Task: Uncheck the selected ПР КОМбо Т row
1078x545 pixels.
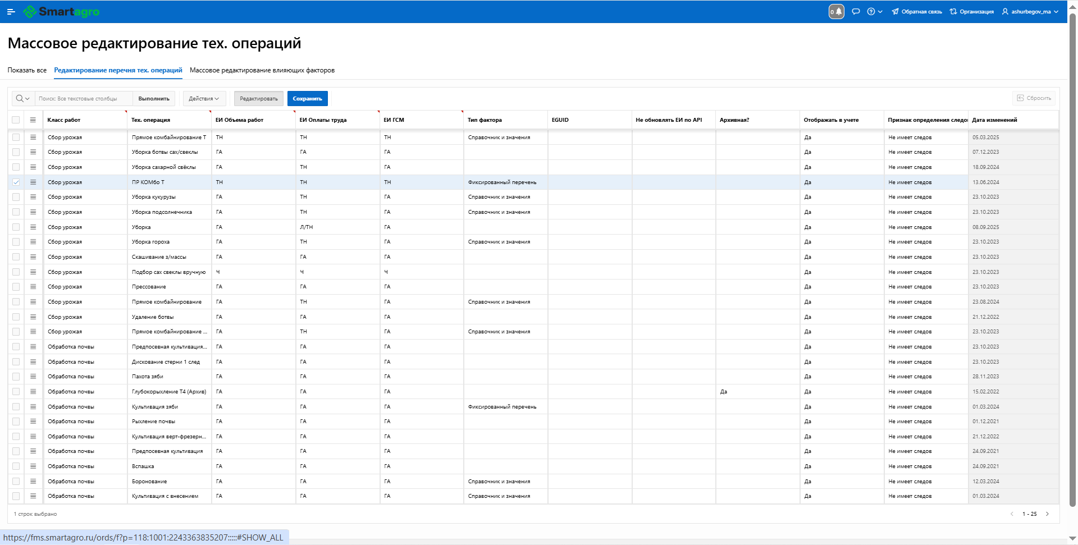Action: point(16,182)
